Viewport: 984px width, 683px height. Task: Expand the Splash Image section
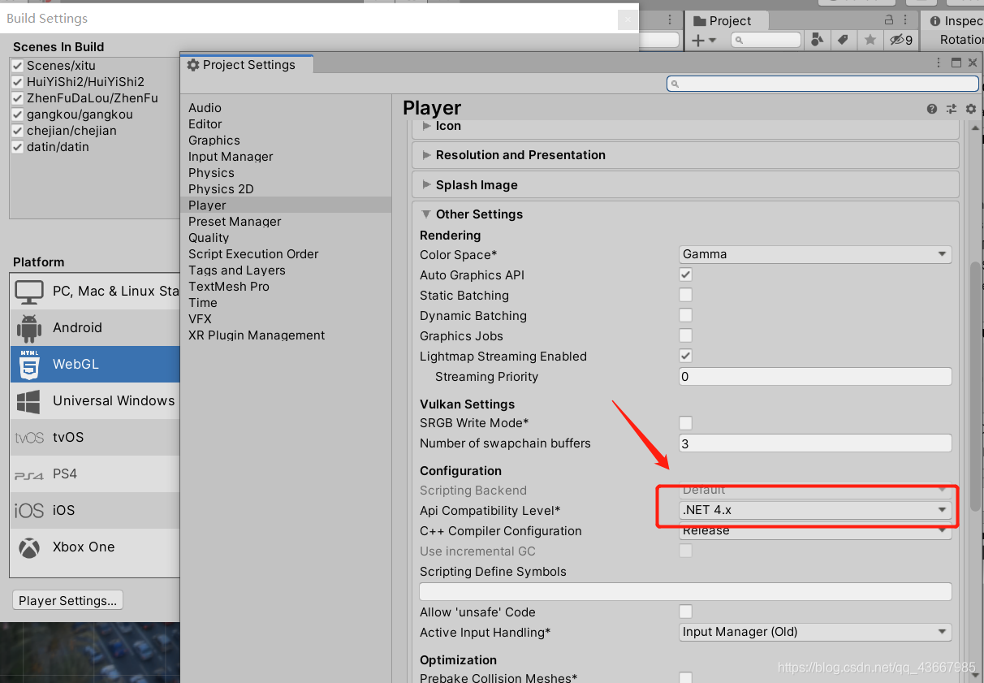coord(685,185)
